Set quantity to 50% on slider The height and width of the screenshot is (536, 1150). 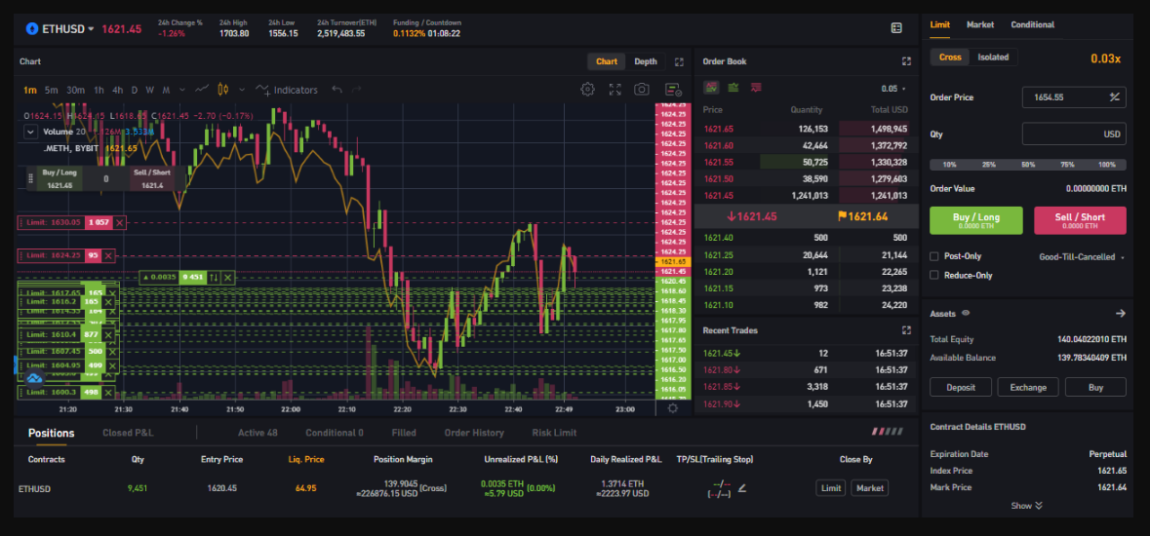(1028, 165)
